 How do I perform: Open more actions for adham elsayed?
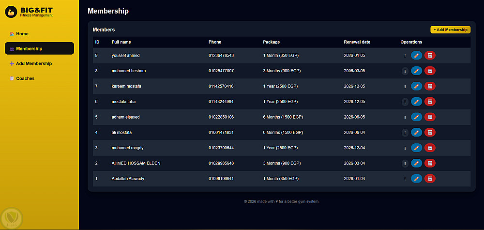coord(405,117)
